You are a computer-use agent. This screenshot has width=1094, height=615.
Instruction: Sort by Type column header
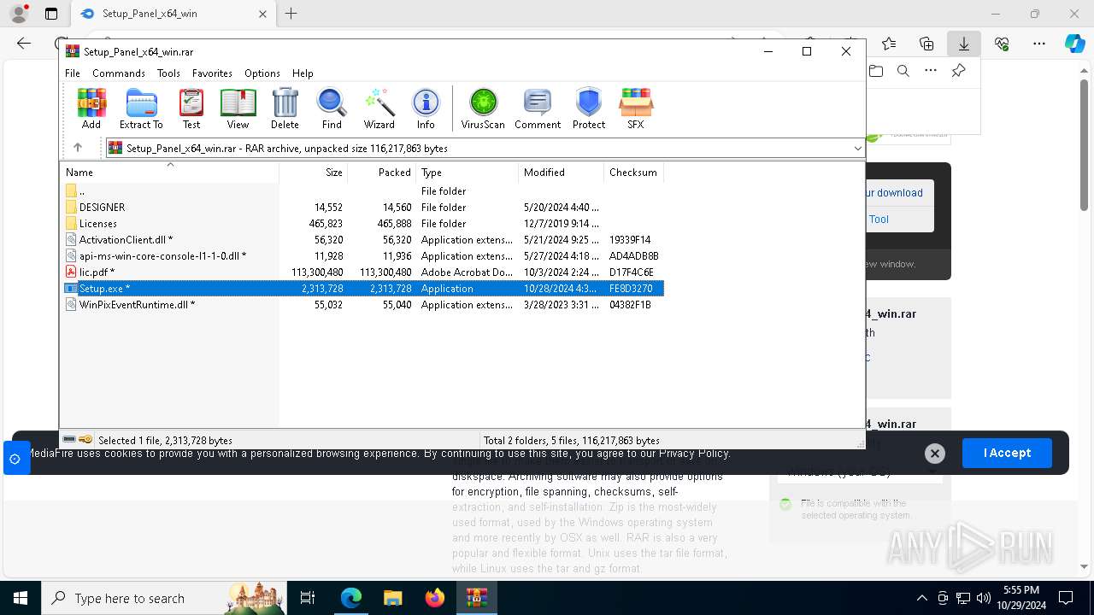point(468,172)
